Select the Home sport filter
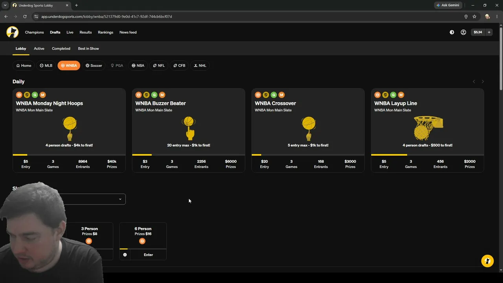 tap(24, 66)
